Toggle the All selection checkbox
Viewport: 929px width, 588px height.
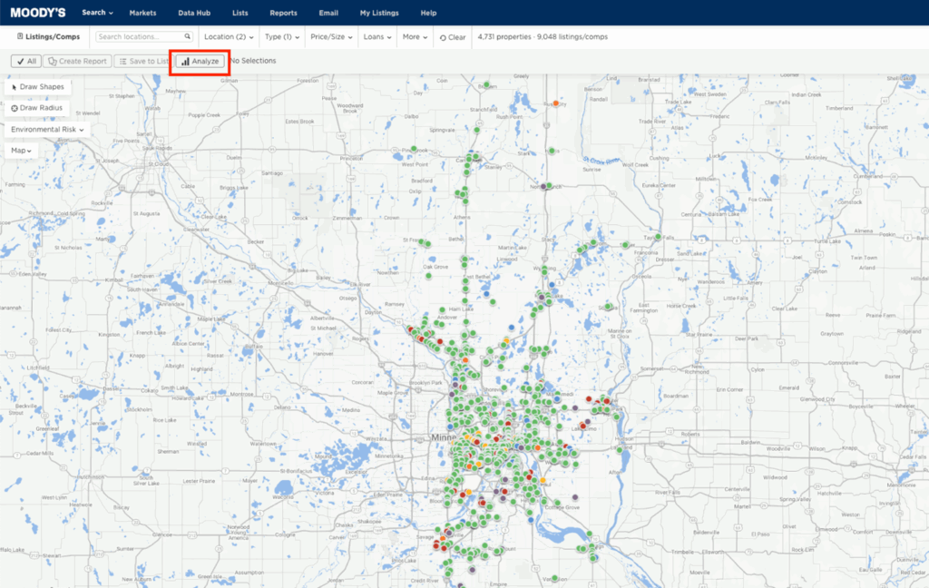(x=25, y=61)
